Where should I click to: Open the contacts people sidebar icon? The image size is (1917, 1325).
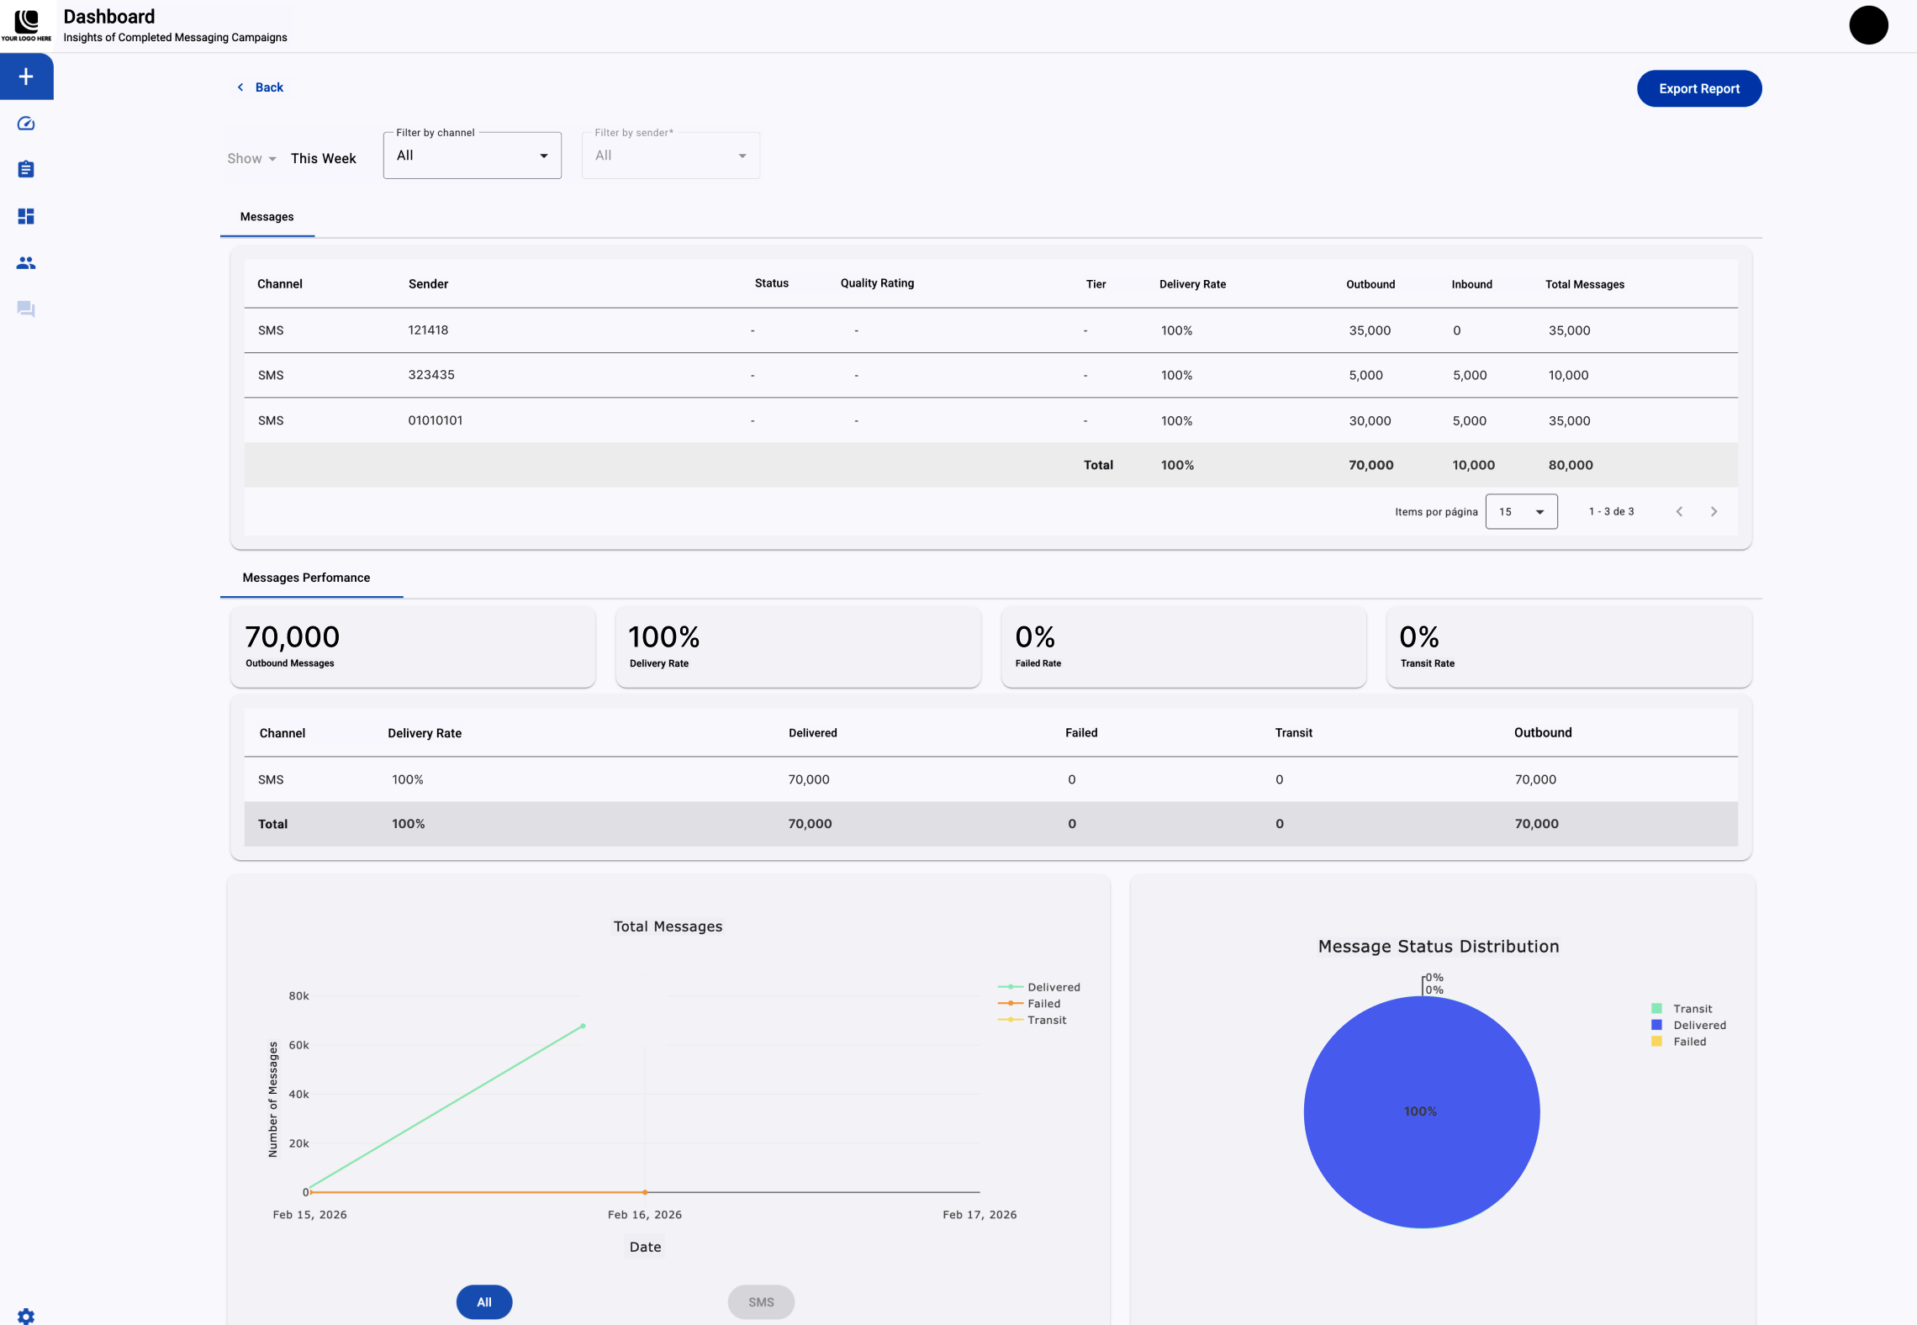pyautogui.click(x=26, y=263)
